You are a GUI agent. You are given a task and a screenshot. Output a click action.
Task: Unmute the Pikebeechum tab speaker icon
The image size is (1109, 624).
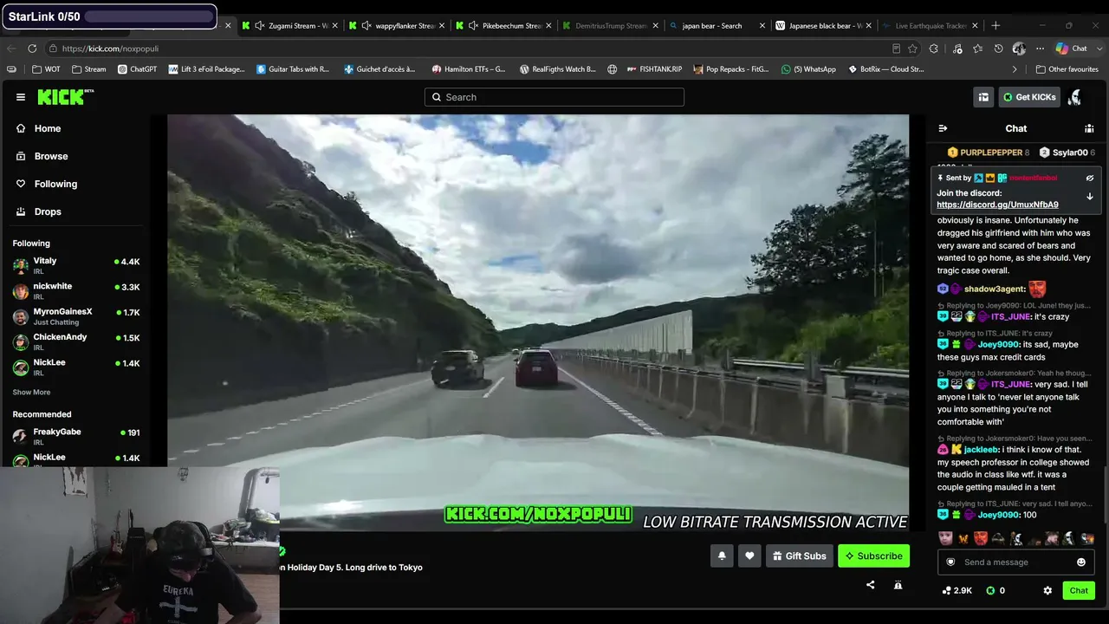(474, 26)
